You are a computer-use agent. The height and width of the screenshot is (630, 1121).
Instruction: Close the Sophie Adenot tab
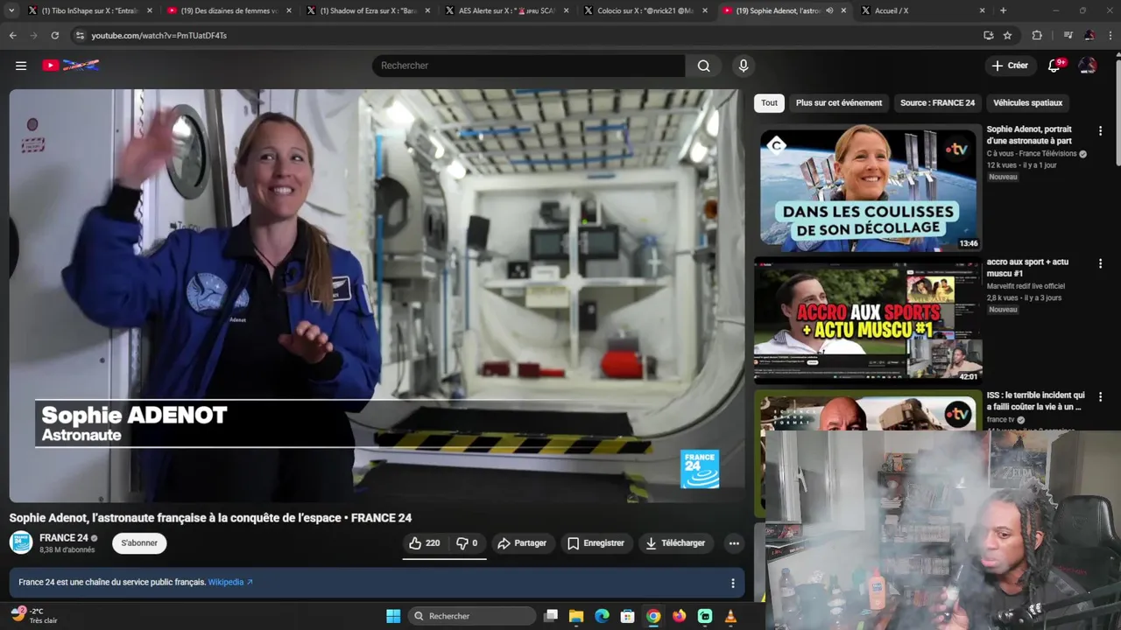pyautogui.click(x=843, y=10)
